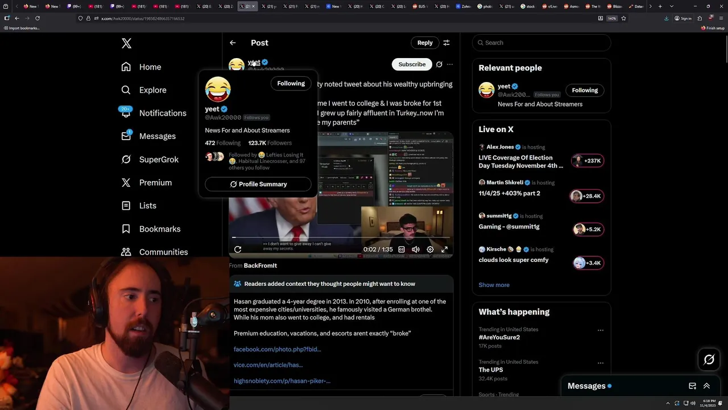Open The UPS trending topic
The height and width of the screenshot is (410, 728).
point(491,370)
